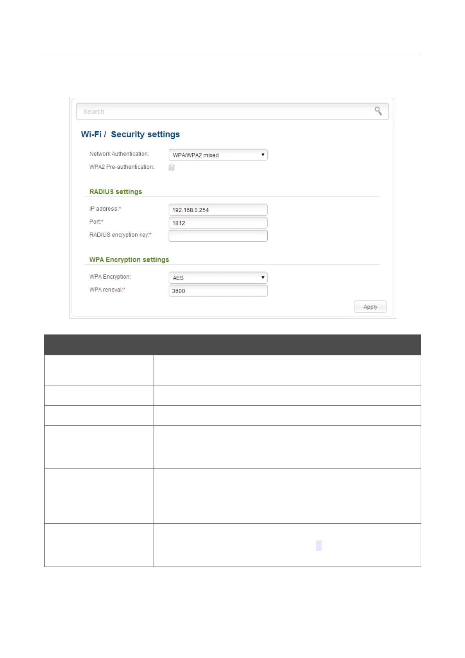Click the RADIUS encryption key field
Image resolution: width=465 pixels, height=658 pixels.
(x=218, y=236)
